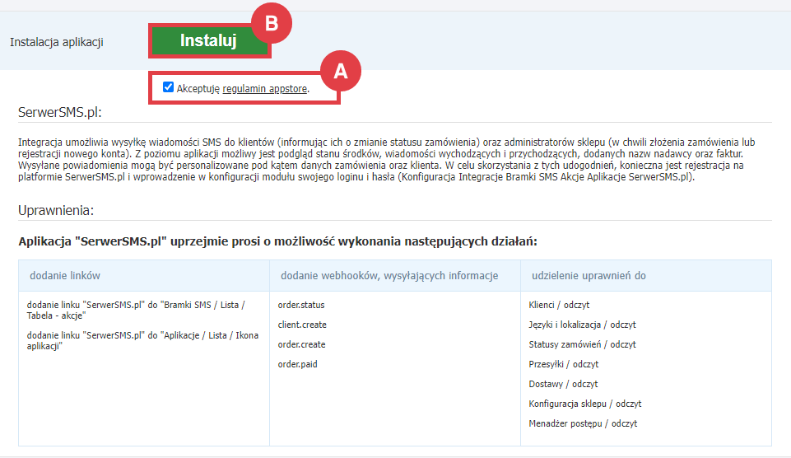The width and height of the screenshot is (791, 458).
Task: Click the order.paid webhook entry
Action: pos(297,364)
